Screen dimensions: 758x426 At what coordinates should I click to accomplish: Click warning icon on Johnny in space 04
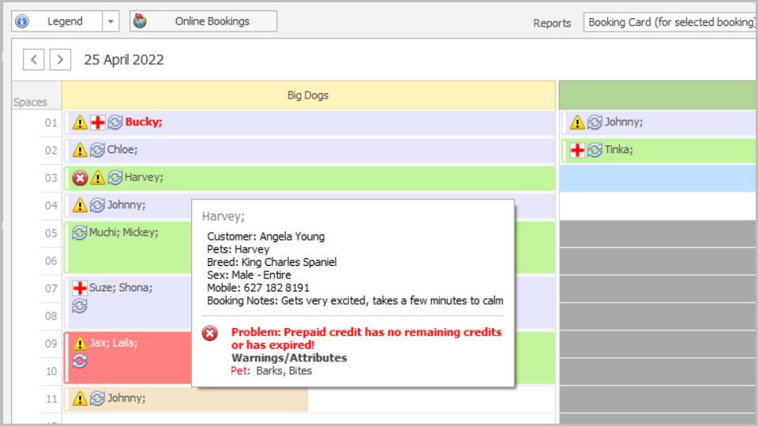81,205
